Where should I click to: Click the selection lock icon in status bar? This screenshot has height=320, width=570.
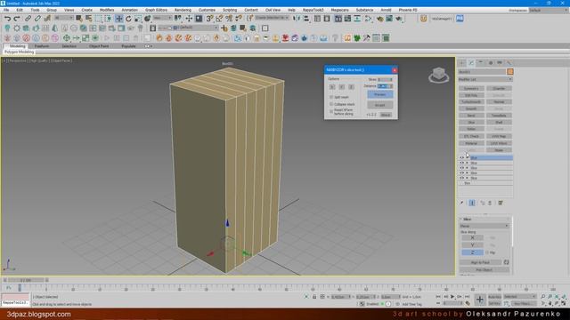[314, 297]
